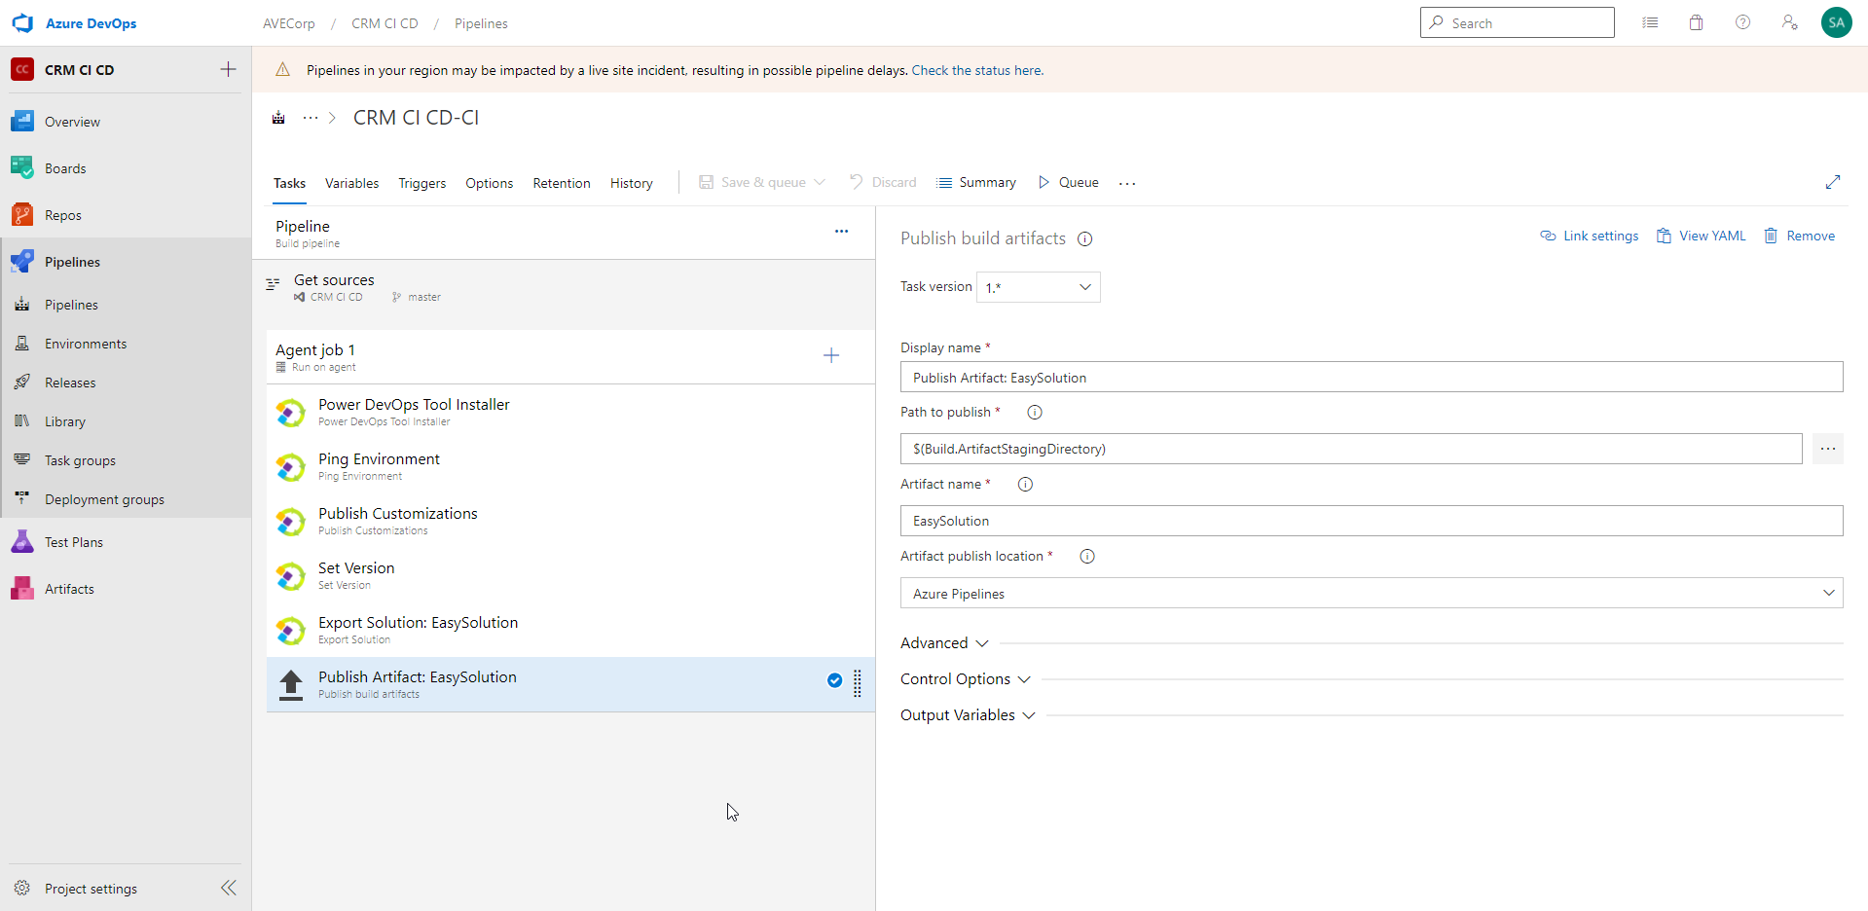Click info icon beside Artifact publish location
The width and height of the screenshot is (1868, 911).
pyautogui.click(x=1087, y=557)
